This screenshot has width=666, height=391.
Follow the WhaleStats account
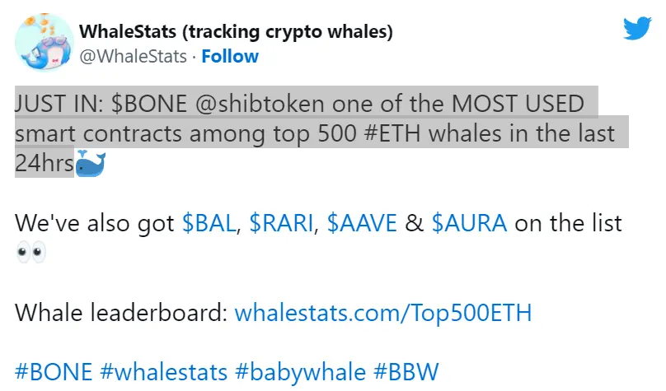click(x=230, y=56)
